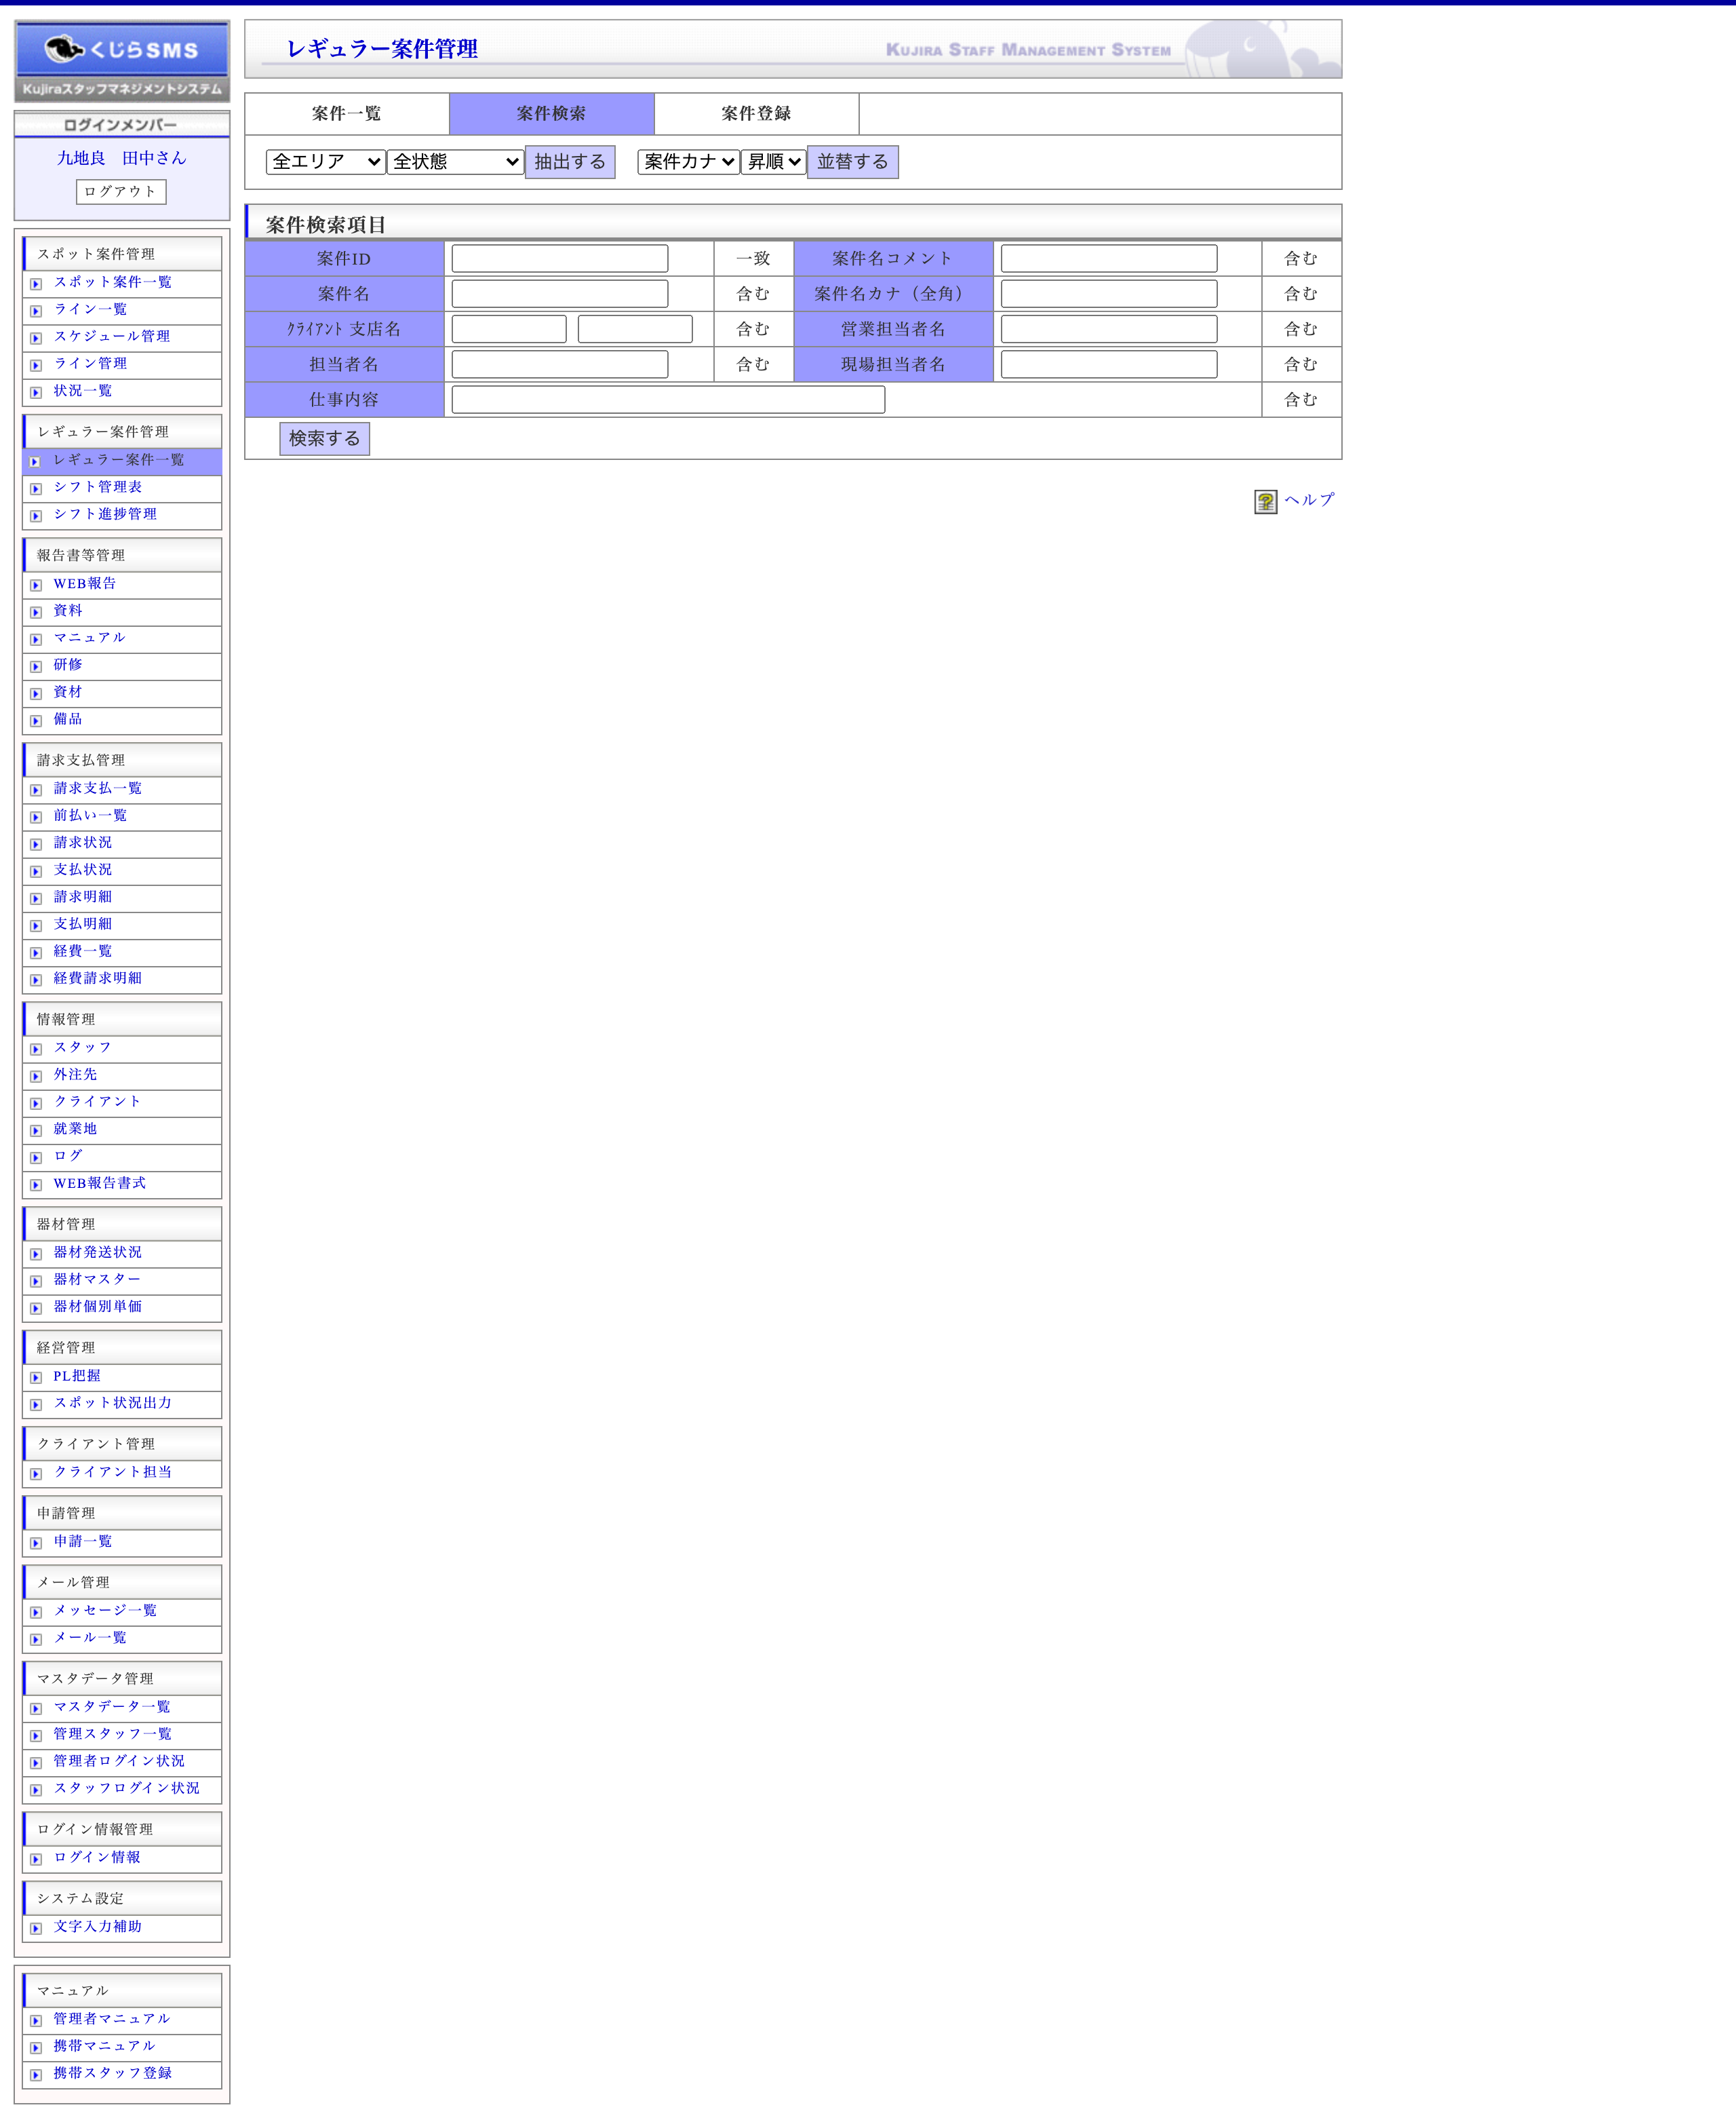Image resolution: width=1736 pixels, height=2118 pixels.
Task: Switch to the 案件一覧 tab
Action: (x=346, y=113)
